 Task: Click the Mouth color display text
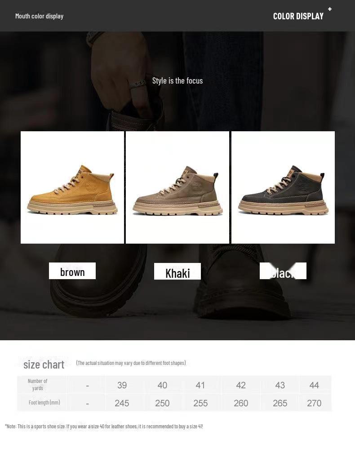(x=39, y=16)
